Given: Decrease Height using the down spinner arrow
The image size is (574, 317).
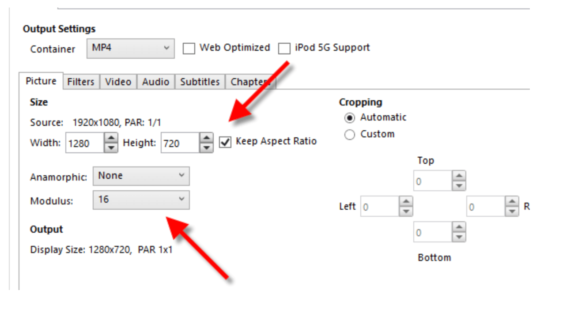Looking at the screenshot, I should pos(207,148).
